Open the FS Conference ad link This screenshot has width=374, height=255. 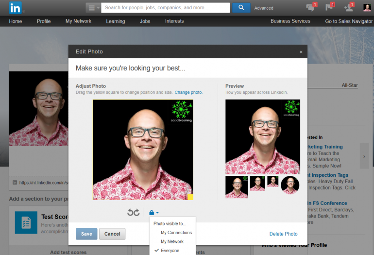327,203
